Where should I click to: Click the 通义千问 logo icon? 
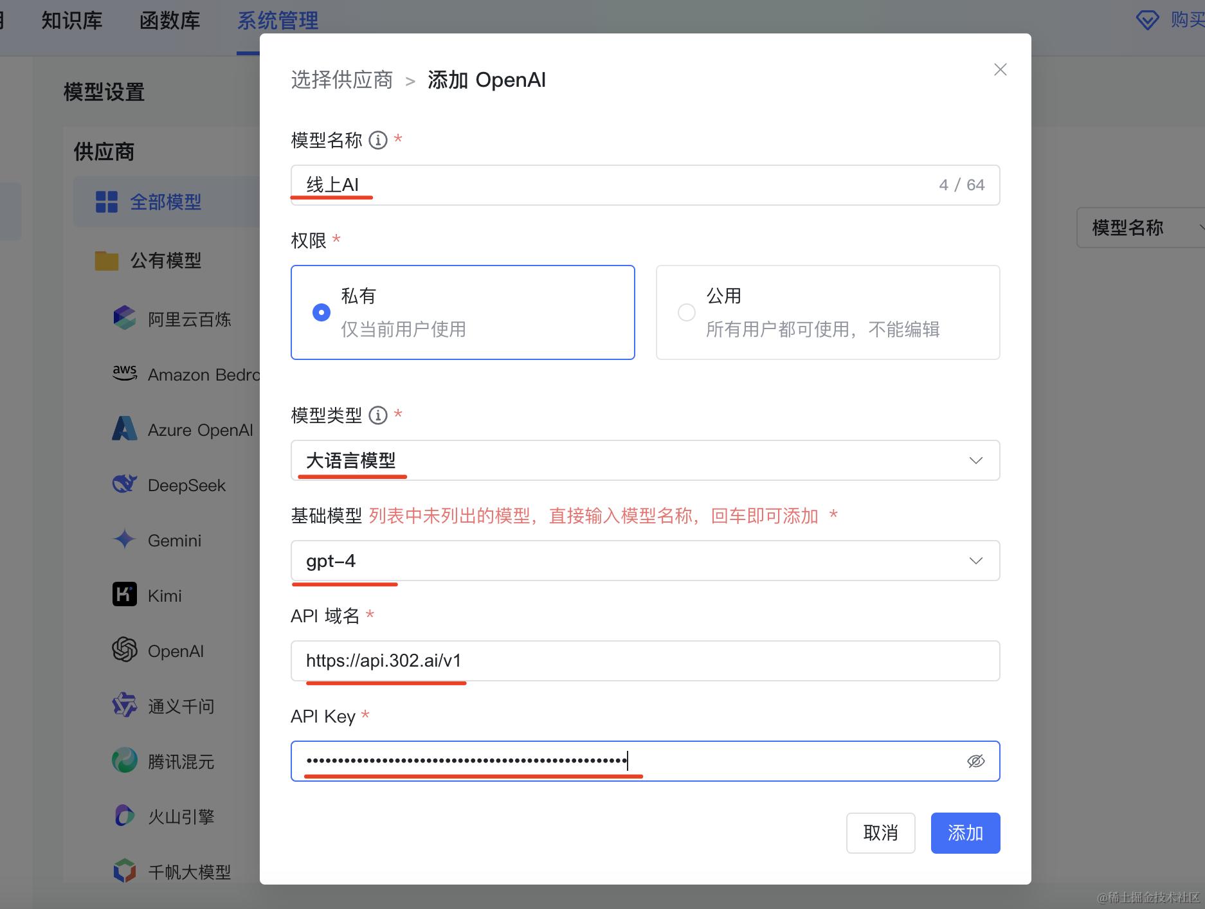click(x=125, y=705)
